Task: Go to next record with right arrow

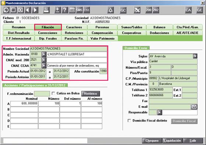Action: pyautogui.click(x=35, y=10)
